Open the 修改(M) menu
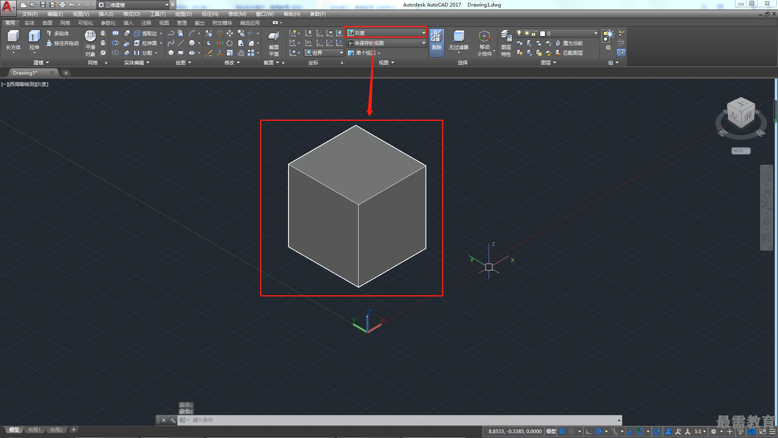Image resolution: width=778 pixels, height=438 pixels. (x=237, y=14)
